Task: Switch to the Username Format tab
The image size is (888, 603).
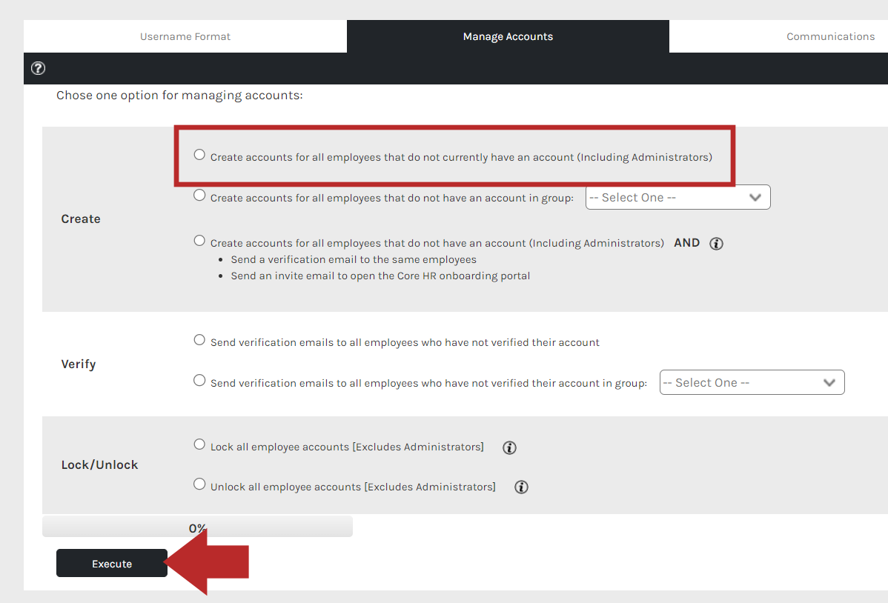Action: (185, 36)
